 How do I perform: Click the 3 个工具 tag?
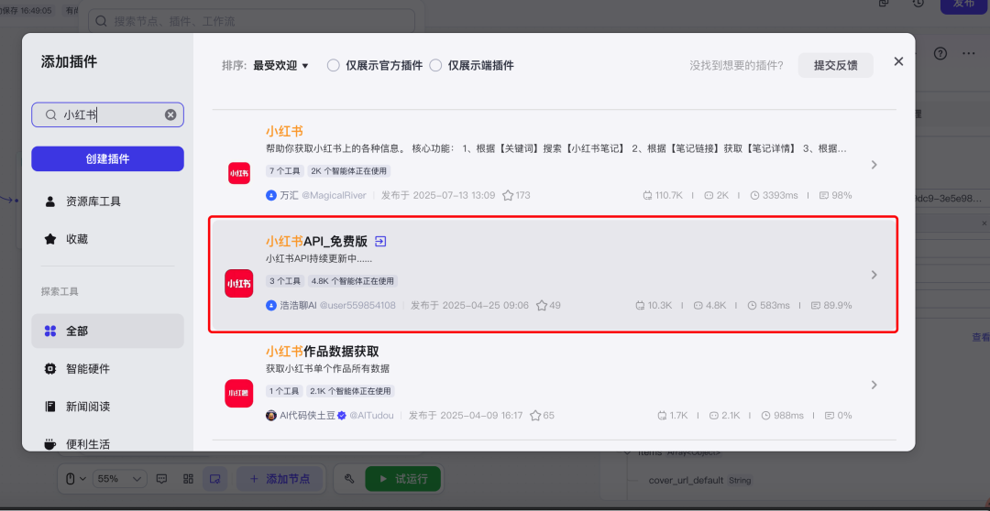tap(285, 281)
